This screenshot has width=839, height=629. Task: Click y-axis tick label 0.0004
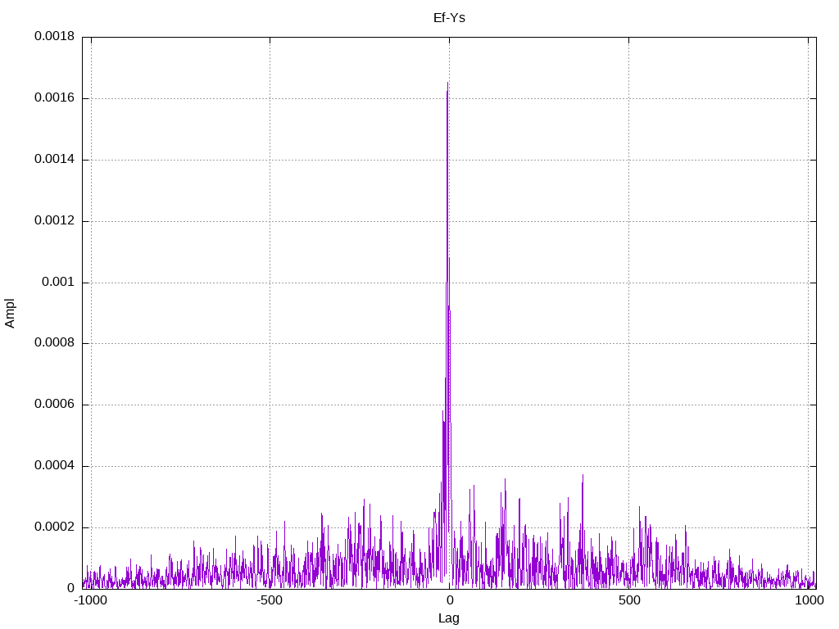55,466
